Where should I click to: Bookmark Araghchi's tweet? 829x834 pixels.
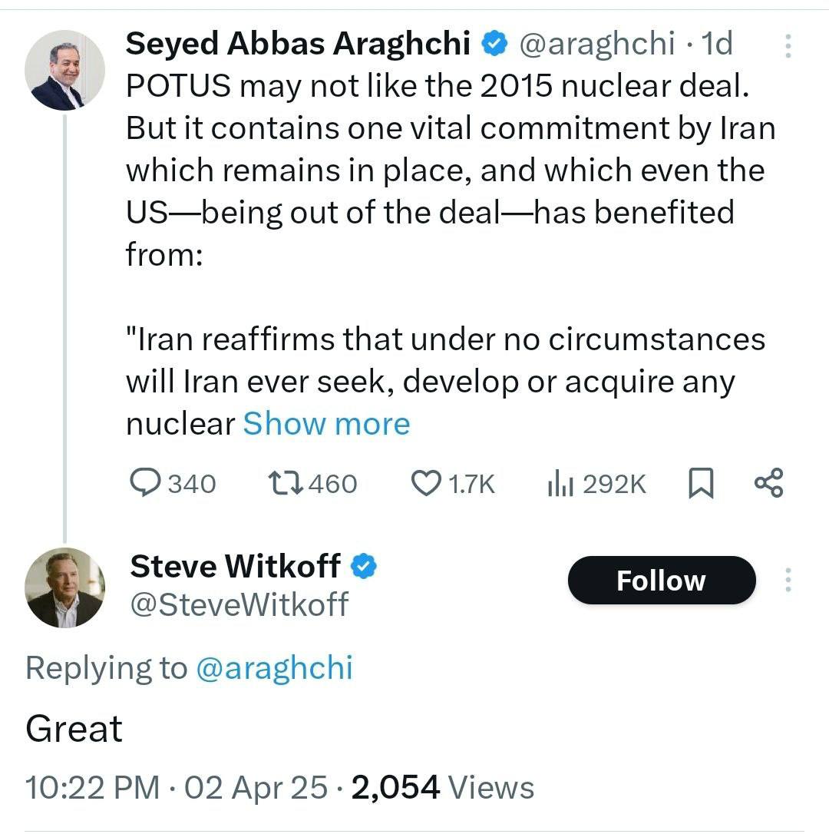click(699, 484)
